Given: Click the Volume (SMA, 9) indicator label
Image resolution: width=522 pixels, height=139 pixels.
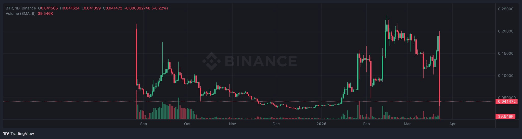Looking at the screenshot, I should pyautogui.click(x=20, y=13).
